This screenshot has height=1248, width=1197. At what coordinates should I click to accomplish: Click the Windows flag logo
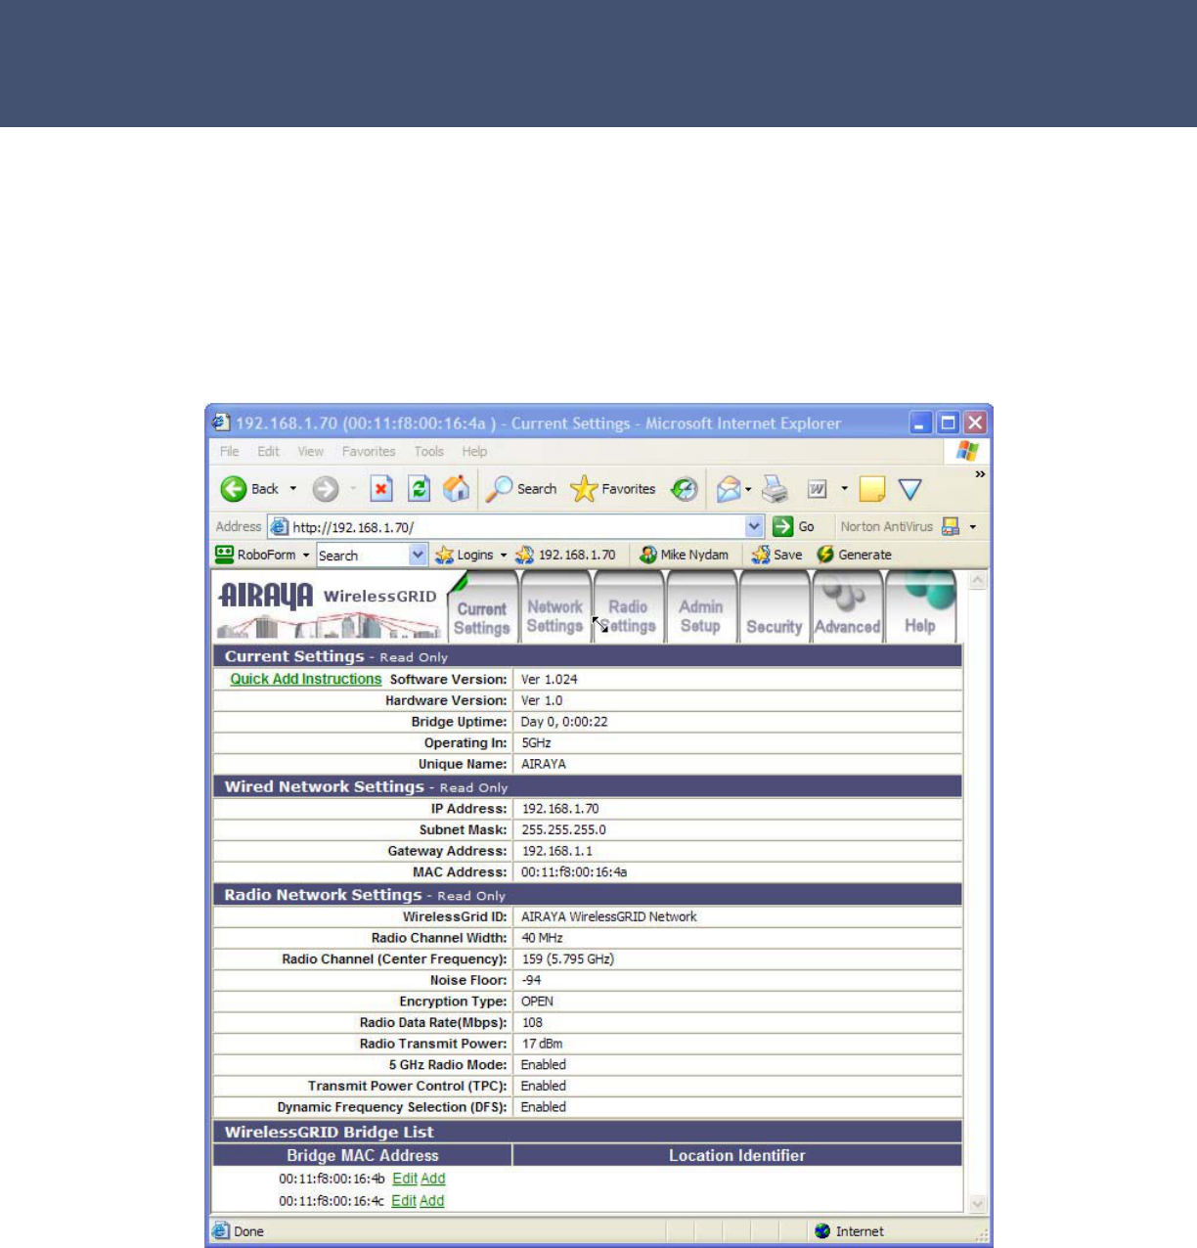click(967, 451)
